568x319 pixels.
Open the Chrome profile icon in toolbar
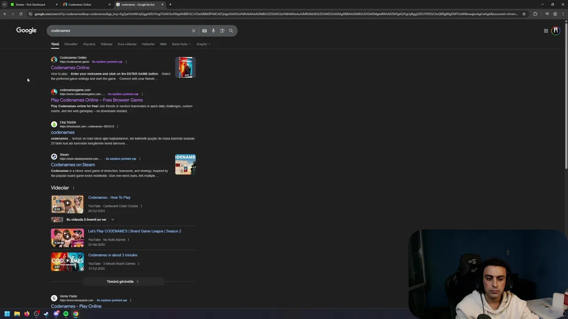click(x=555, y=14)
